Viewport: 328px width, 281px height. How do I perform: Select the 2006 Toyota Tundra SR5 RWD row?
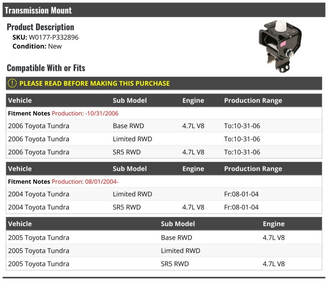point(164,152)
